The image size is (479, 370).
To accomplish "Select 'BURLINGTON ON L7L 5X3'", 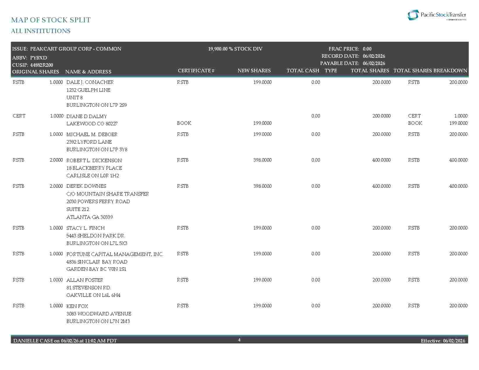I will click(97, 243).
